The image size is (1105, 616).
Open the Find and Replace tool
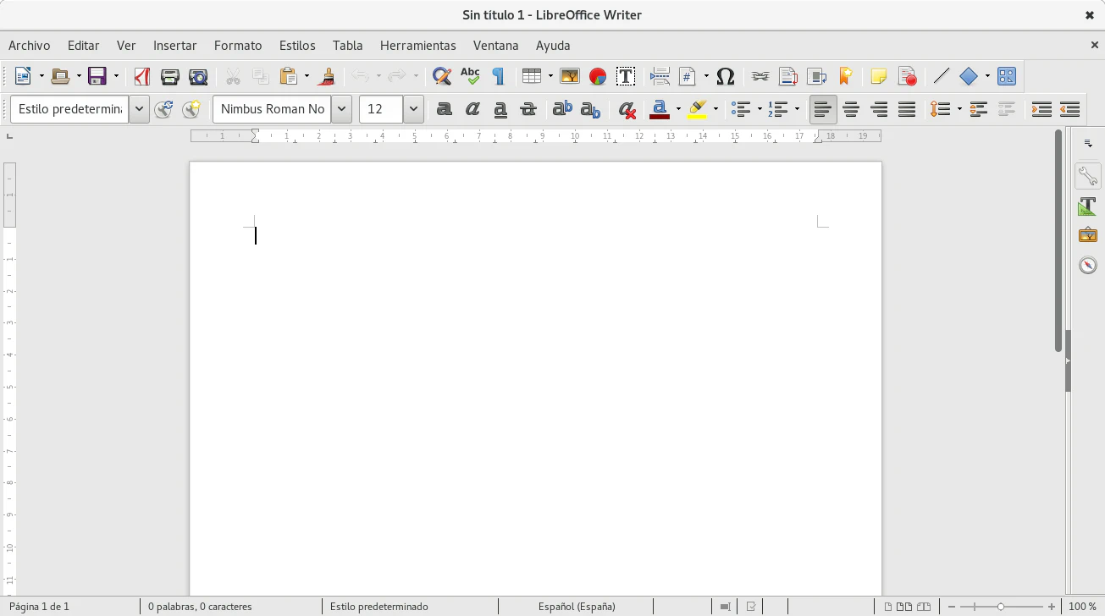[x=441, y=77]
